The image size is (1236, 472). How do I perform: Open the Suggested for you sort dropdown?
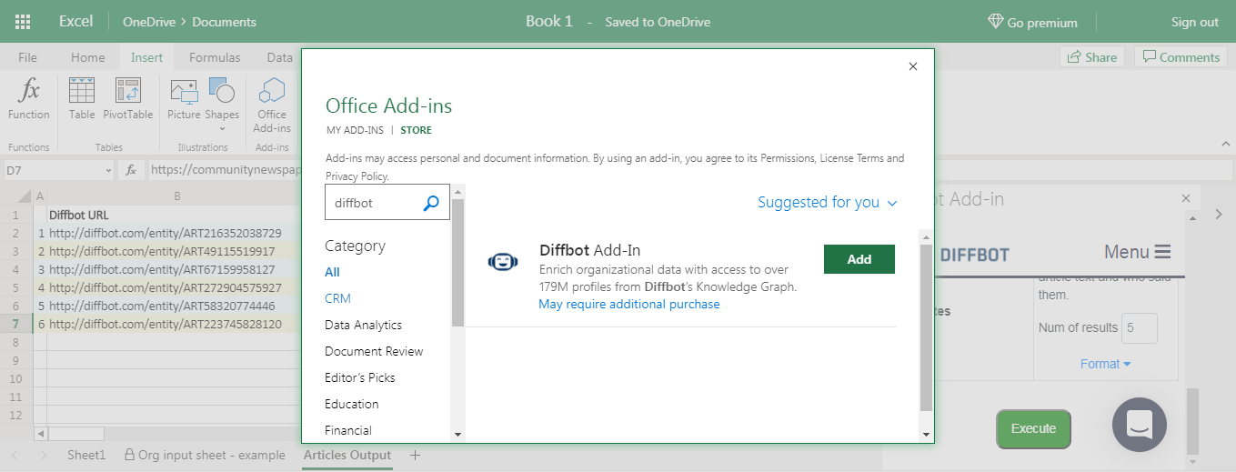pos(827,203)
